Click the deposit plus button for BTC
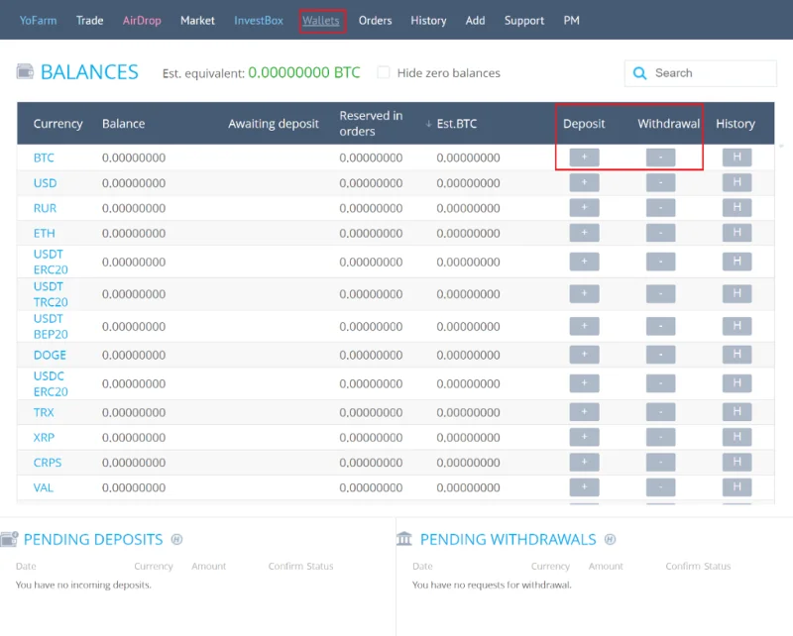 coord(584,158)
